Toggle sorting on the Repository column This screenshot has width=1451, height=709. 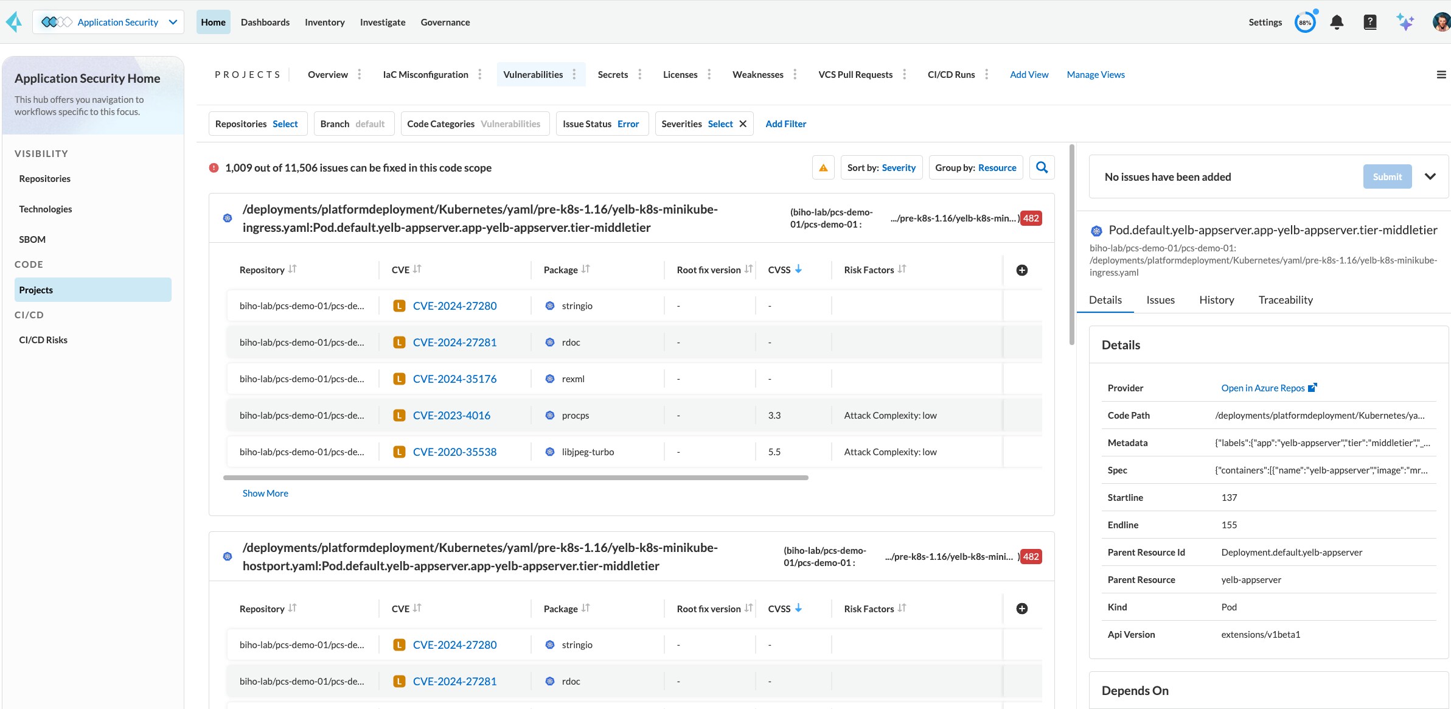point(293,268)
